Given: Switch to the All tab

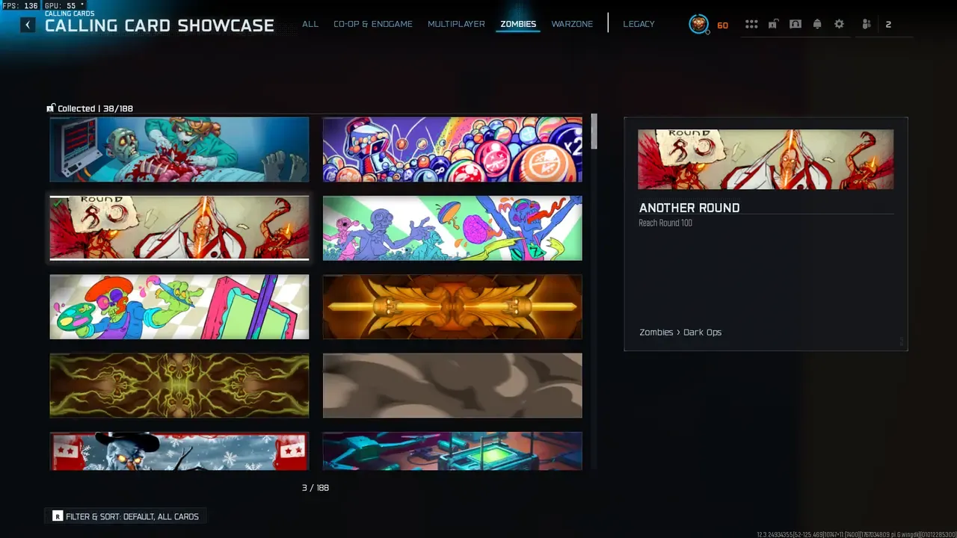Looking at the screenshot, I should (x=310, y=24).
